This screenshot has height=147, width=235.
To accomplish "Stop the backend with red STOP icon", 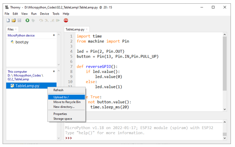I will point(66,20).
